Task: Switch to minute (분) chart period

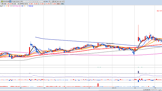Action: pyautogui.click(x=18, y=2)
